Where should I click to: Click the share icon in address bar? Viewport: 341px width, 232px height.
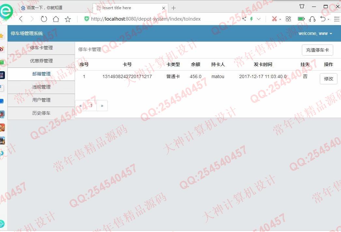(244, 19)
